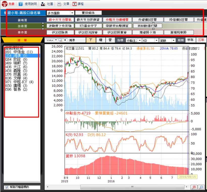This screenshot has height=192, width=207.
Task: Toggle the 分點主力連續買 filter
Action: [x=119, y=19]
